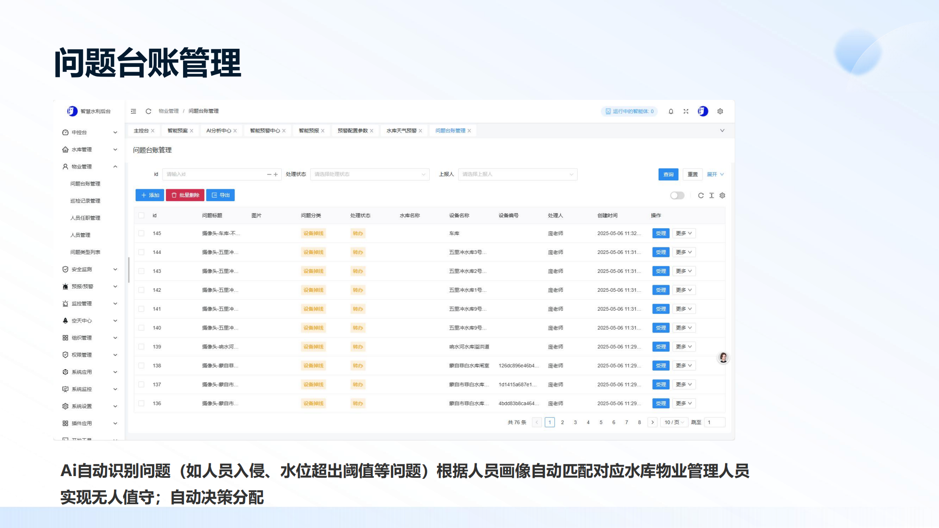Screen dimensions: 939x528
Task: Toggle the switch above the table
Action: (x=677, y=195)
